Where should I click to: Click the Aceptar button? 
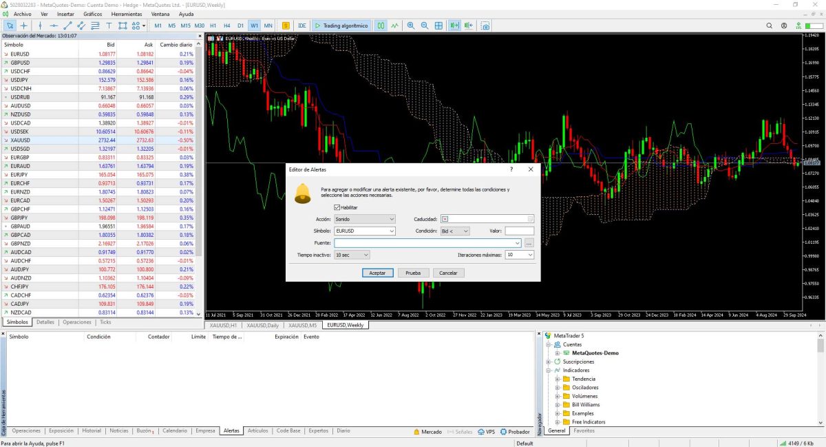pyautogui.click(x=377, y=273)
